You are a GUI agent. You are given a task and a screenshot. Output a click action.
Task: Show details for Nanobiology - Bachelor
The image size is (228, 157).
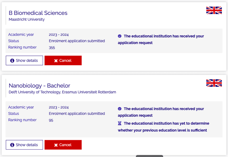[x=24, y=145]
